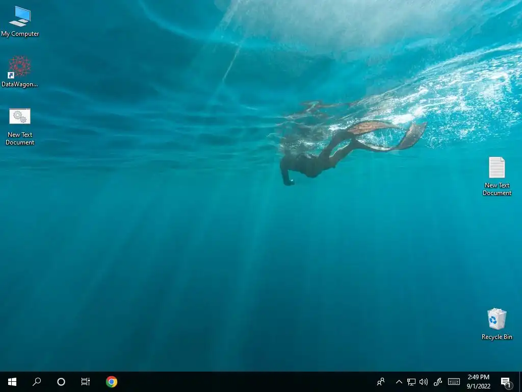This screenshot has width=522, height=392.
Task: Open the volume speaker control
Action: (424, 382)
